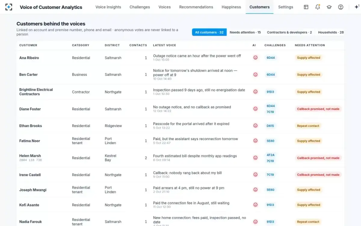Viewport: 361px width, 226px height.
Task: Open the Recommendations tab
Action: tap(196, 7)
